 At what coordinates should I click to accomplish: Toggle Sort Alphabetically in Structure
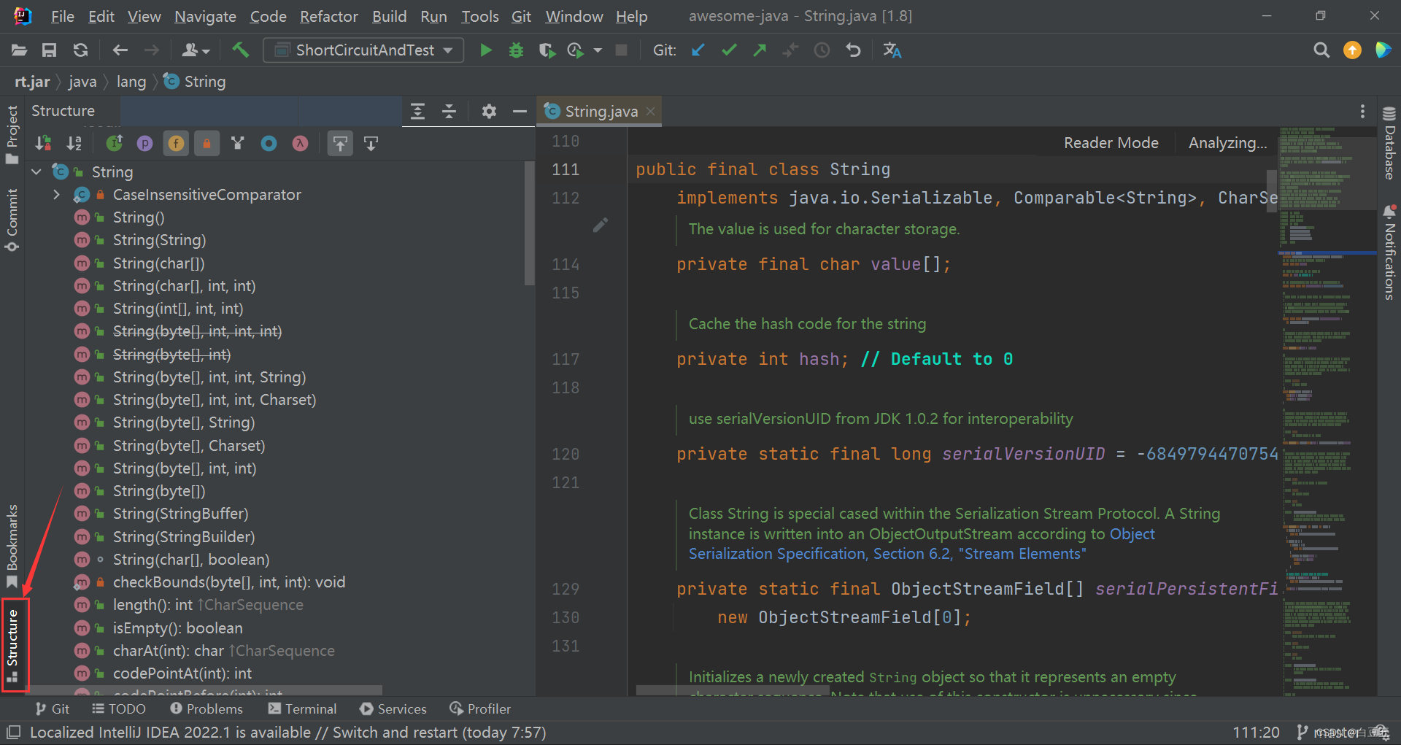pyautogui.click(x=74, y=144)
